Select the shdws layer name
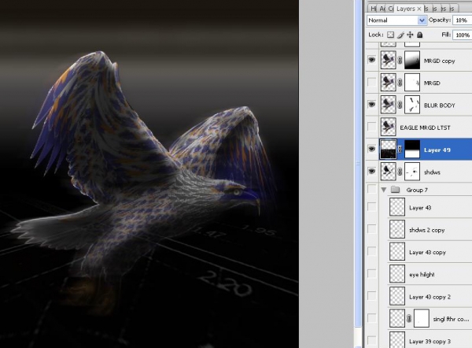472x348 pixels. click(x=432, y=172)
